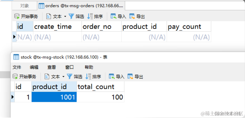The width and height of the screenshot is (245, 118).
Task: Click stock window title bar table icon
Action: tap(16, 57)
